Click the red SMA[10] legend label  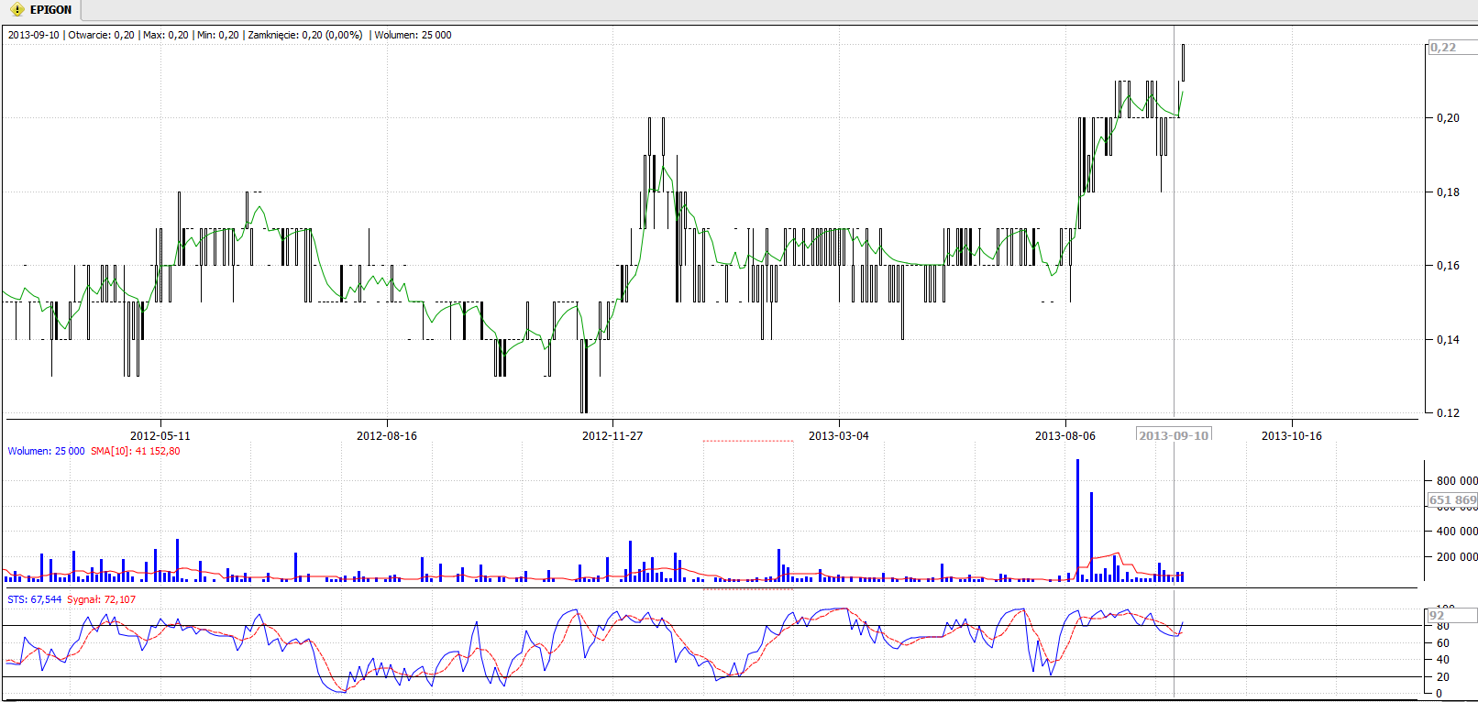coord(136,451)
